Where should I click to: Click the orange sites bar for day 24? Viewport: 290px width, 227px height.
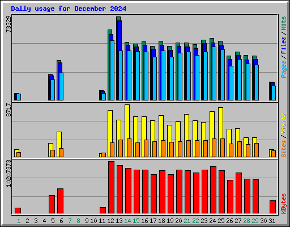pyautogui.click(x=214, y=148)
